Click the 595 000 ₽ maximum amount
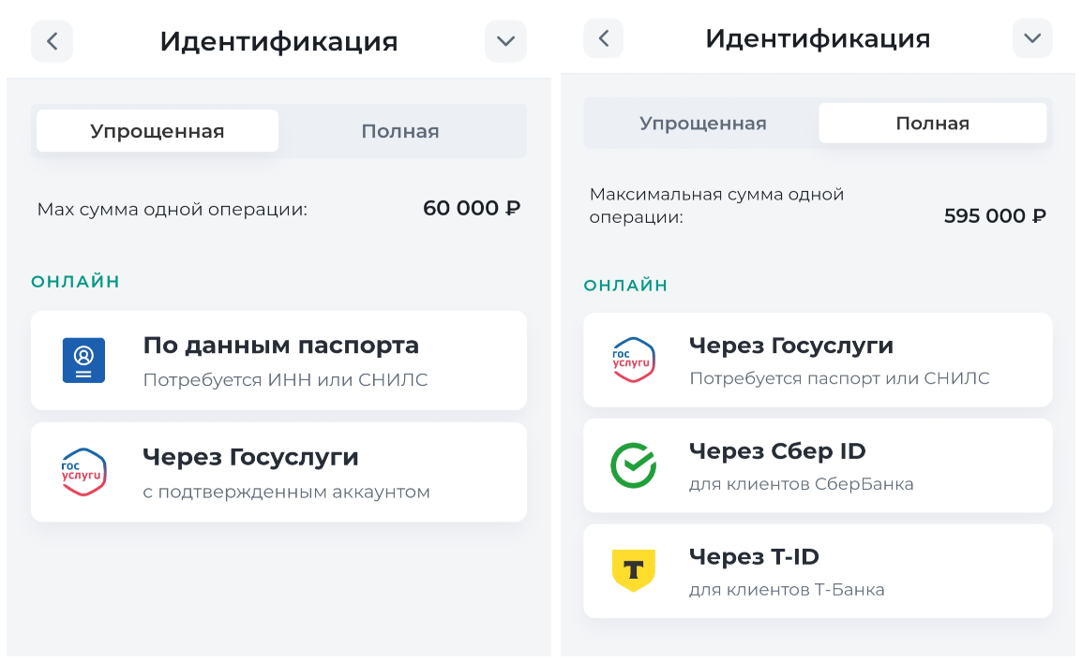Screen dimensions: 1082x663 (994, 216)
